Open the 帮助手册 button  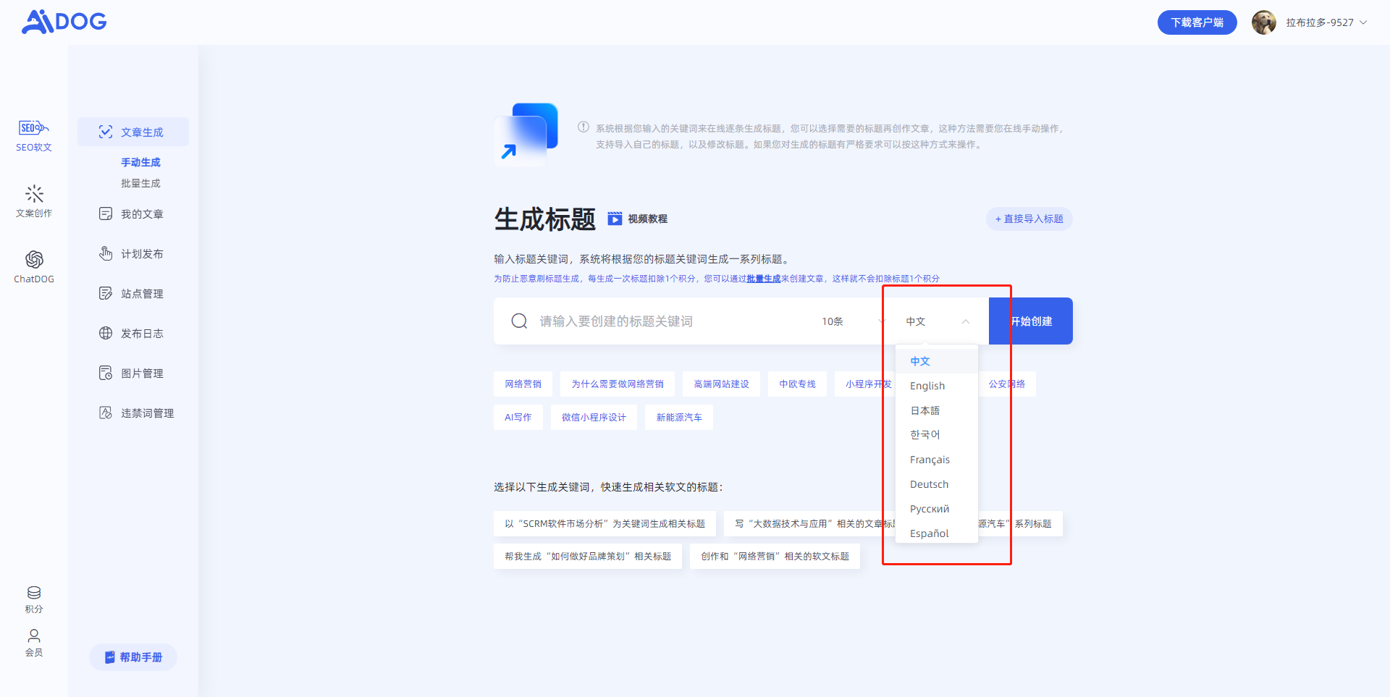(133, 657)
